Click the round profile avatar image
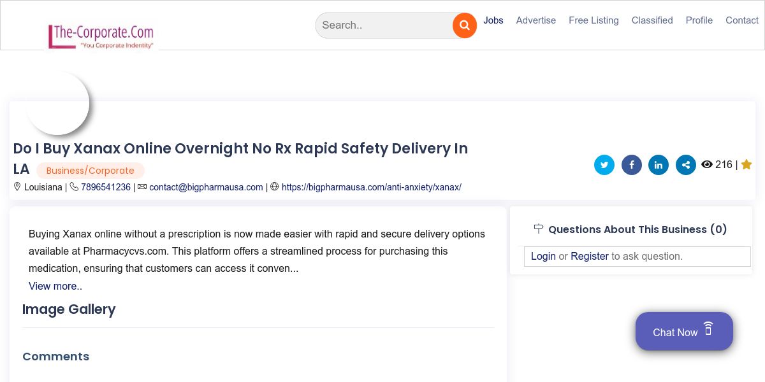The height and width of the screenshot is (382, 765). tap(57, 103)
